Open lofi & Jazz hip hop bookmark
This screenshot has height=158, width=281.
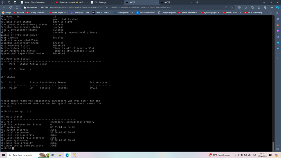pyautogui.click(x=254, y=13)
